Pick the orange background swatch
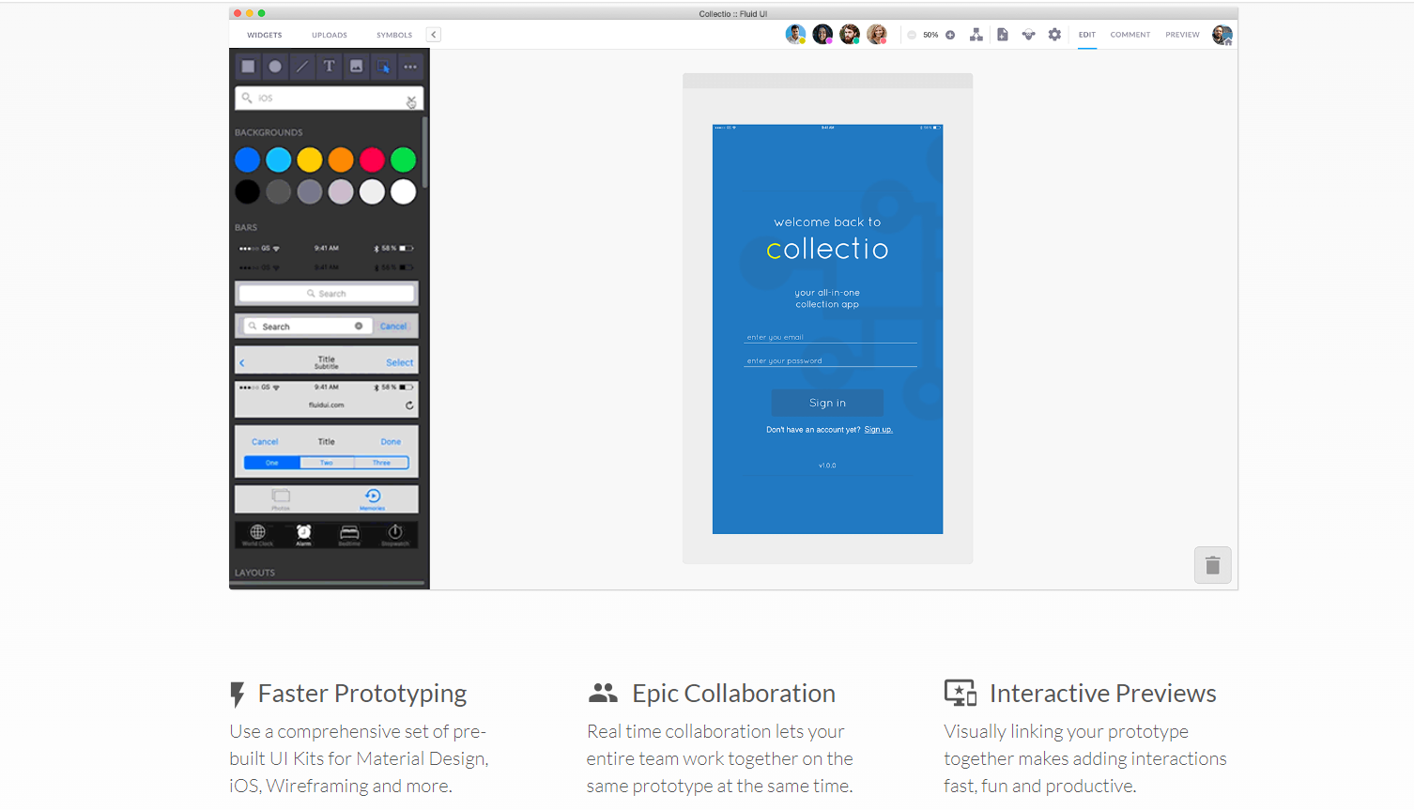The height and width of the screenshot is (810, 1414). point(341,160)
